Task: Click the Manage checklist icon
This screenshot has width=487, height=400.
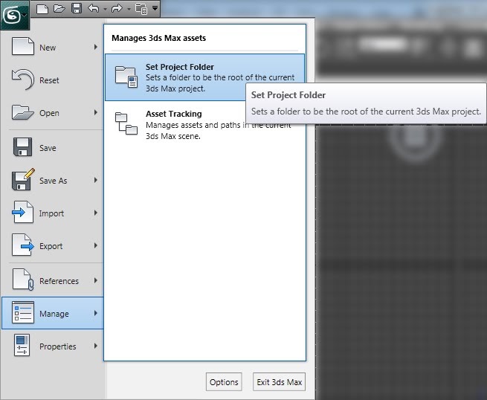Action: [23, 312]
